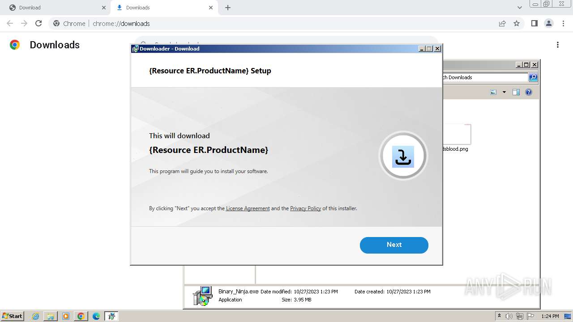Image resolution: width=573 pixels, height=322 pixels.
Task: Toggle the Explorer preview pane
Action: tap(516, 92)
